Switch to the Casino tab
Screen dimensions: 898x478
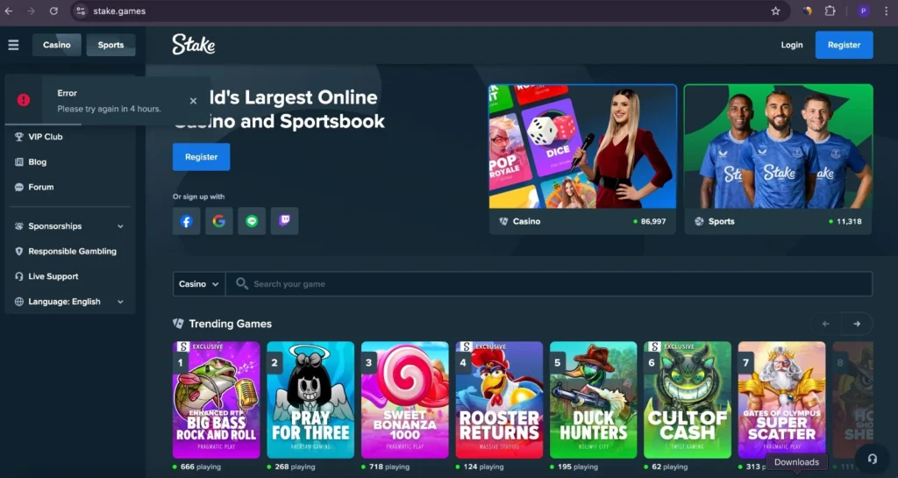tap(57, 45)
